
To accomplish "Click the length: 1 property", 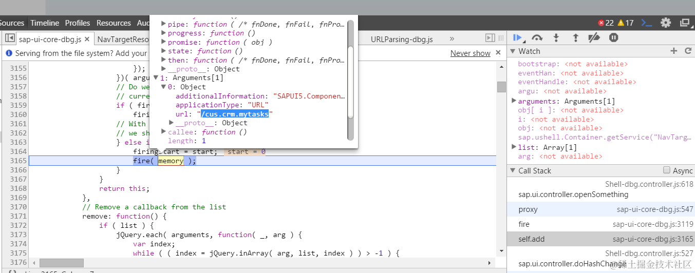I will point(187,141).
